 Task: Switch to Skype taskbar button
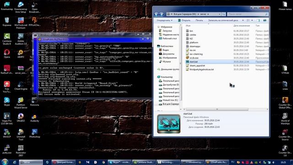(119, 162)
